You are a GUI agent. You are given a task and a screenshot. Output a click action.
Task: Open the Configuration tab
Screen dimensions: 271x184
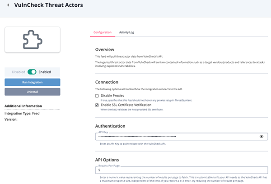pos(102,32)
